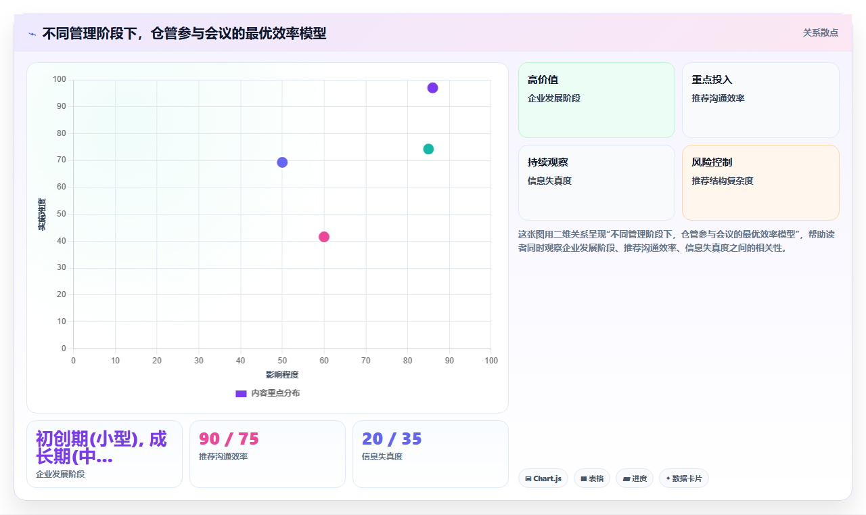Viewport: 866px width, 515px height.
Task: Select the Chart.js tag chip
Action: point(543,478)
